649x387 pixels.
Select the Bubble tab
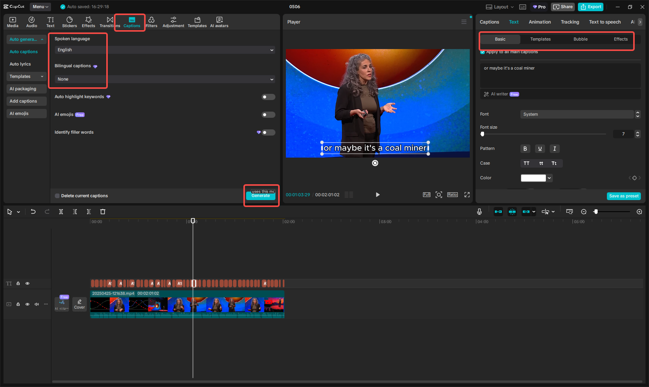click(580, 39)
